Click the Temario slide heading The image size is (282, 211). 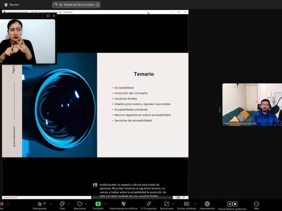point(144,74)
